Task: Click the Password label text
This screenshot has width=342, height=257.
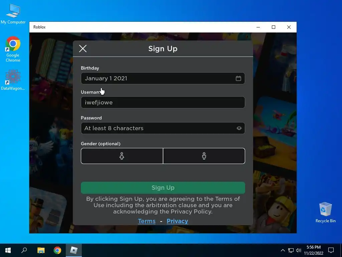Action: coord(91,118)
